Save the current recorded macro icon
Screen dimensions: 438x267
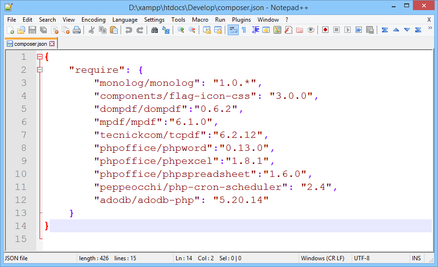pos(370,30)
